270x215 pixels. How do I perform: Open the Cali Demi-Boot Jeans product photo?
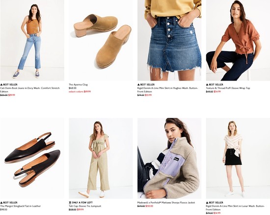click(32, 40)
